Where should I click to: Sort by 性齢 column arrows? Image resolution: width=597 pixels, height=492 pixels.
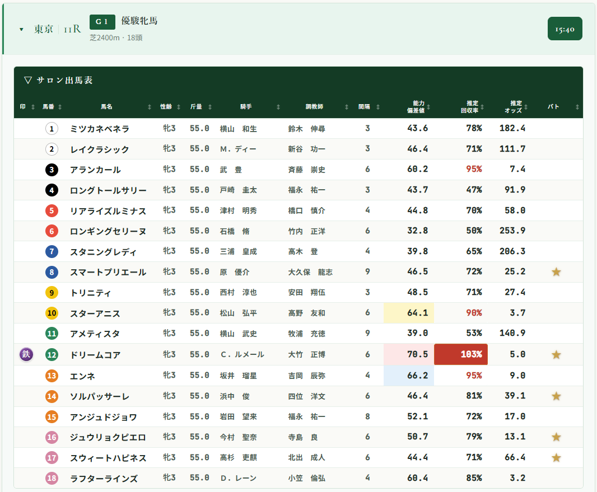click(179, 107)
